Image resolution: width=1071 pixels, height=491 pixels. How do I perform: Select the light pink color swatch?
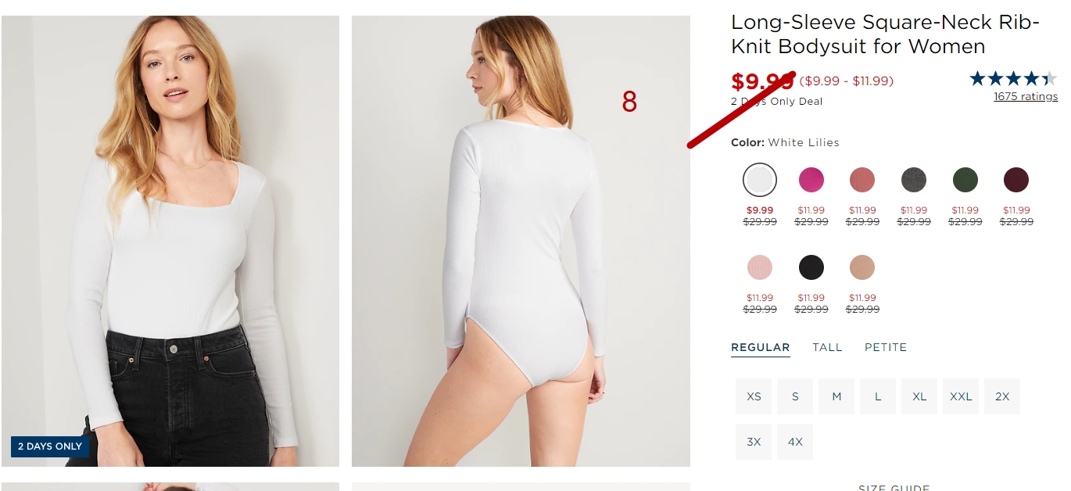759,267
